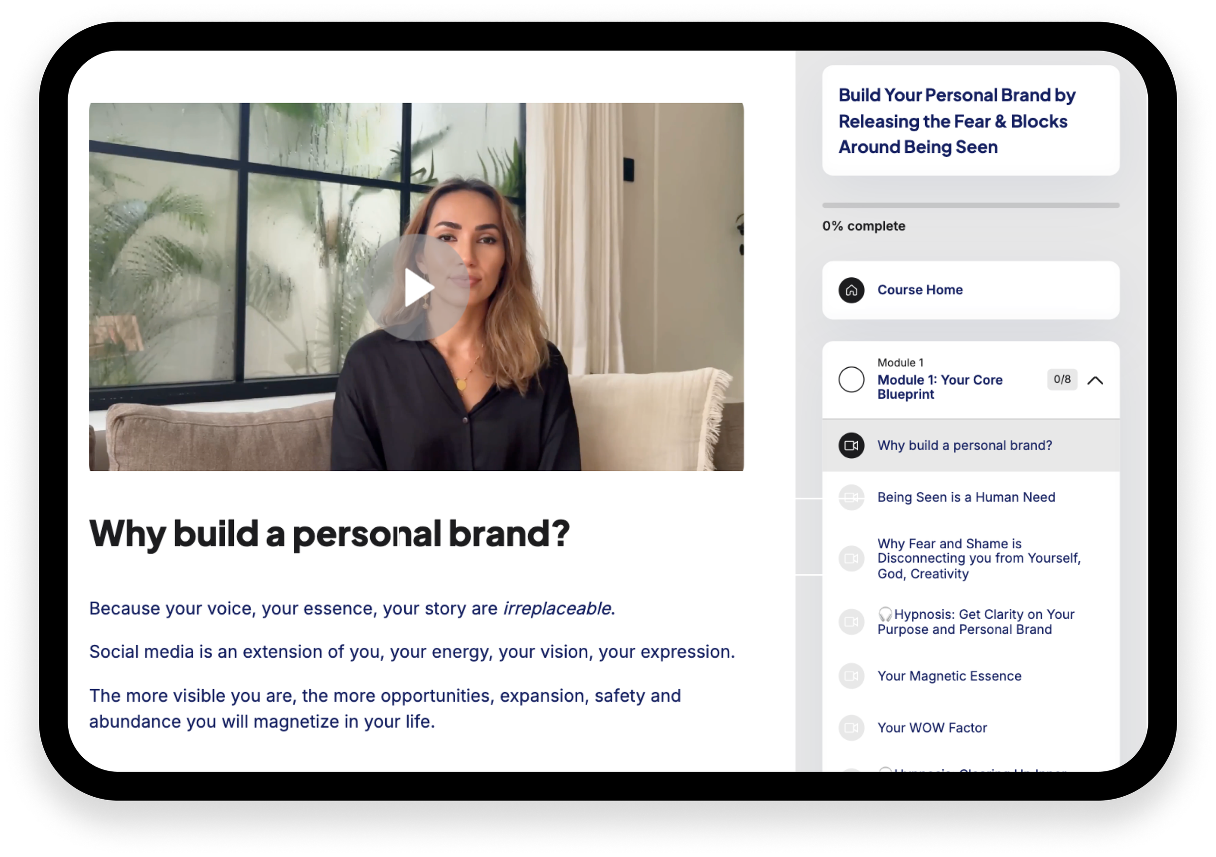Click video icon next to Your Magnetic Essence
This screenshot has height=857, width=1216.
852,677
